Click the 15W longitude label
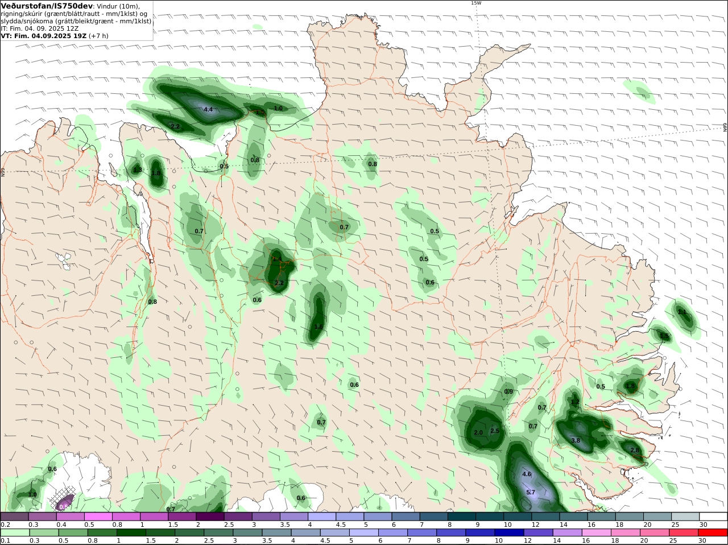The width and height of the screenshot is (728, 545). [x=476, y=3]
